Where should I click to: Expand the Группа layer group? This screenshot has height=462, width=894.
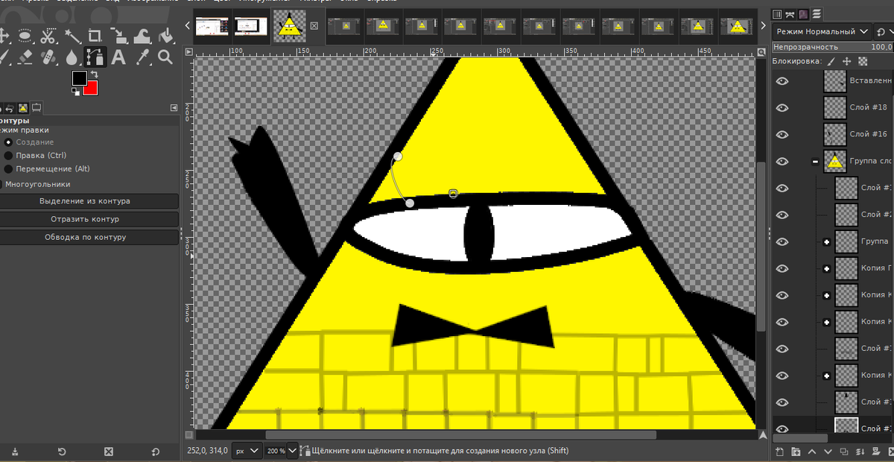tap(826, 242)
